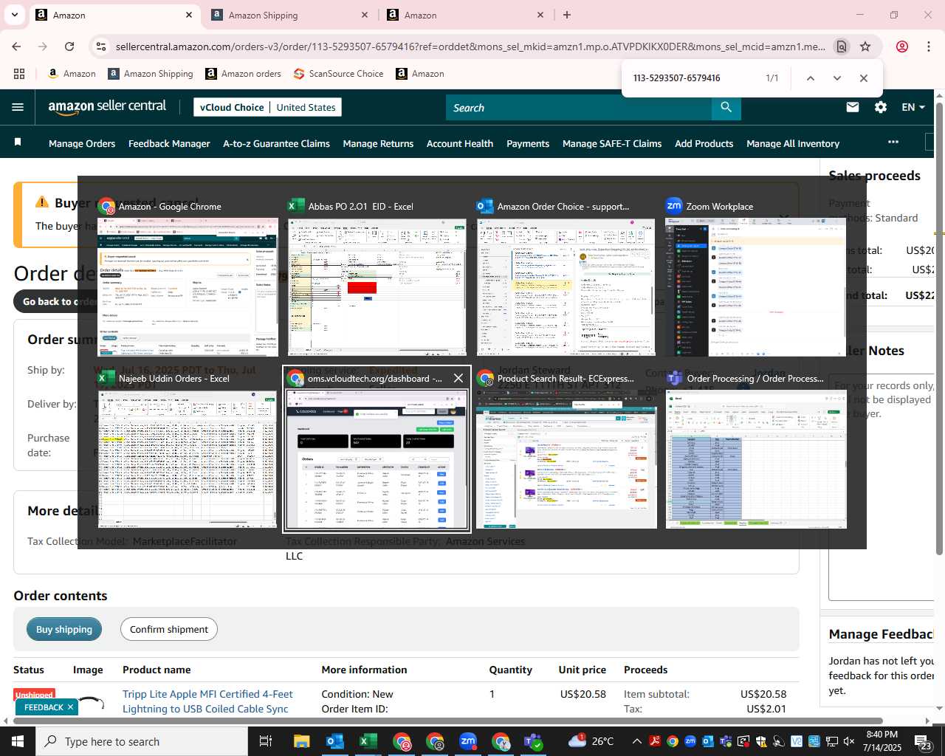Screen dimensions: 945x756
Task: Open a new Chrome tab
Action: (567, 15)
